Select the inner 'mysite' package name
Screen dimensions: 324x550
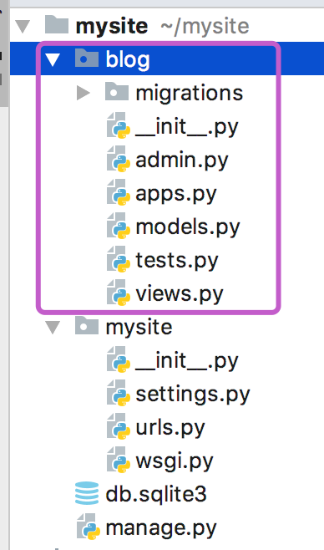tap(139, 328)
